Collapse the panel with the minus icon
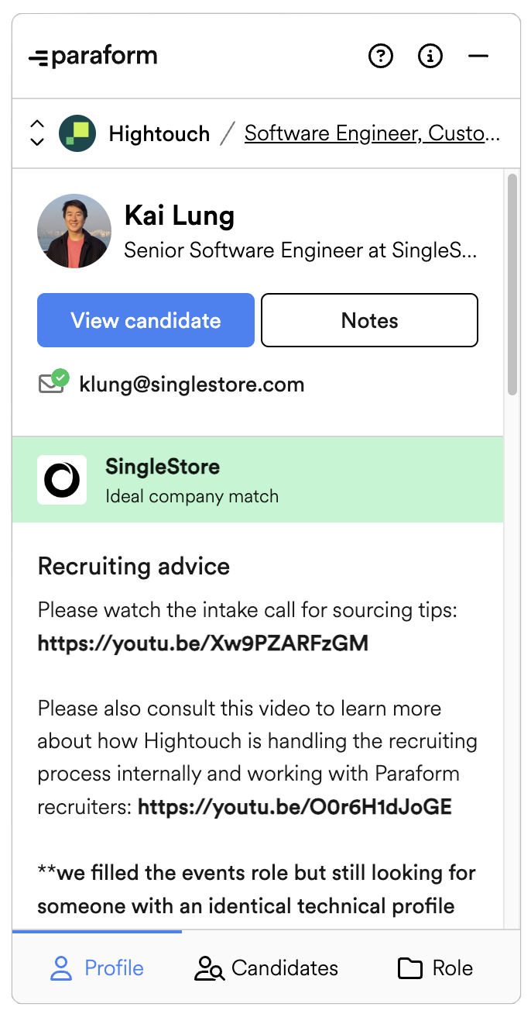Screen dimensions: 531x1014 [x=479, y=56]
